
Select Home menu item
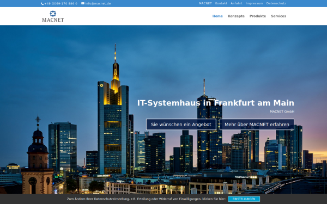(x=217, y=16)
